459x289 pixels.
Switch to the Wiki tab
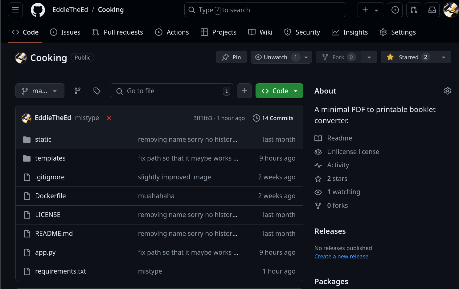coord(260,32)
